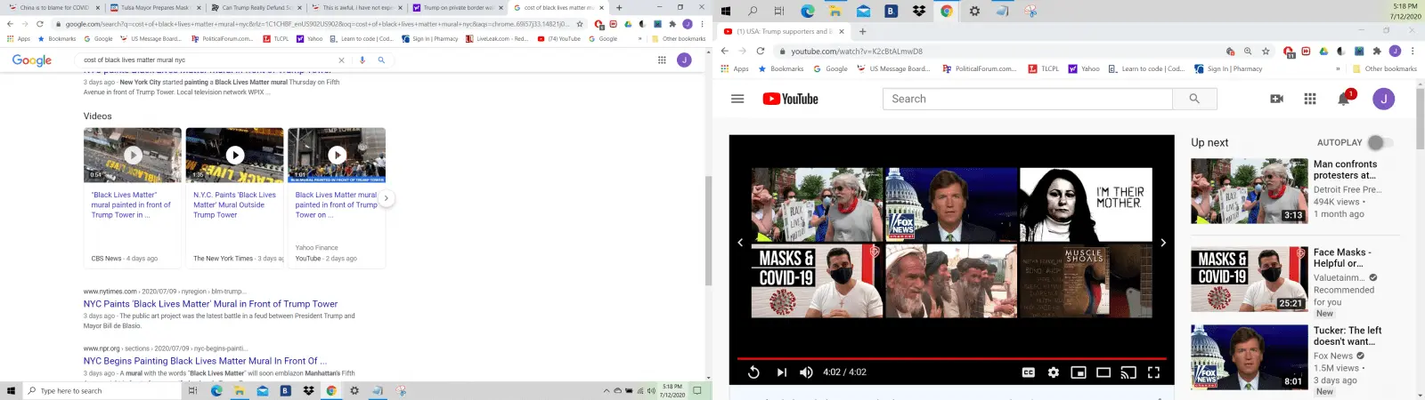The image size is (1425, 400).
Task: Toggle the Autoplay switch
Action: (1380, 142)
